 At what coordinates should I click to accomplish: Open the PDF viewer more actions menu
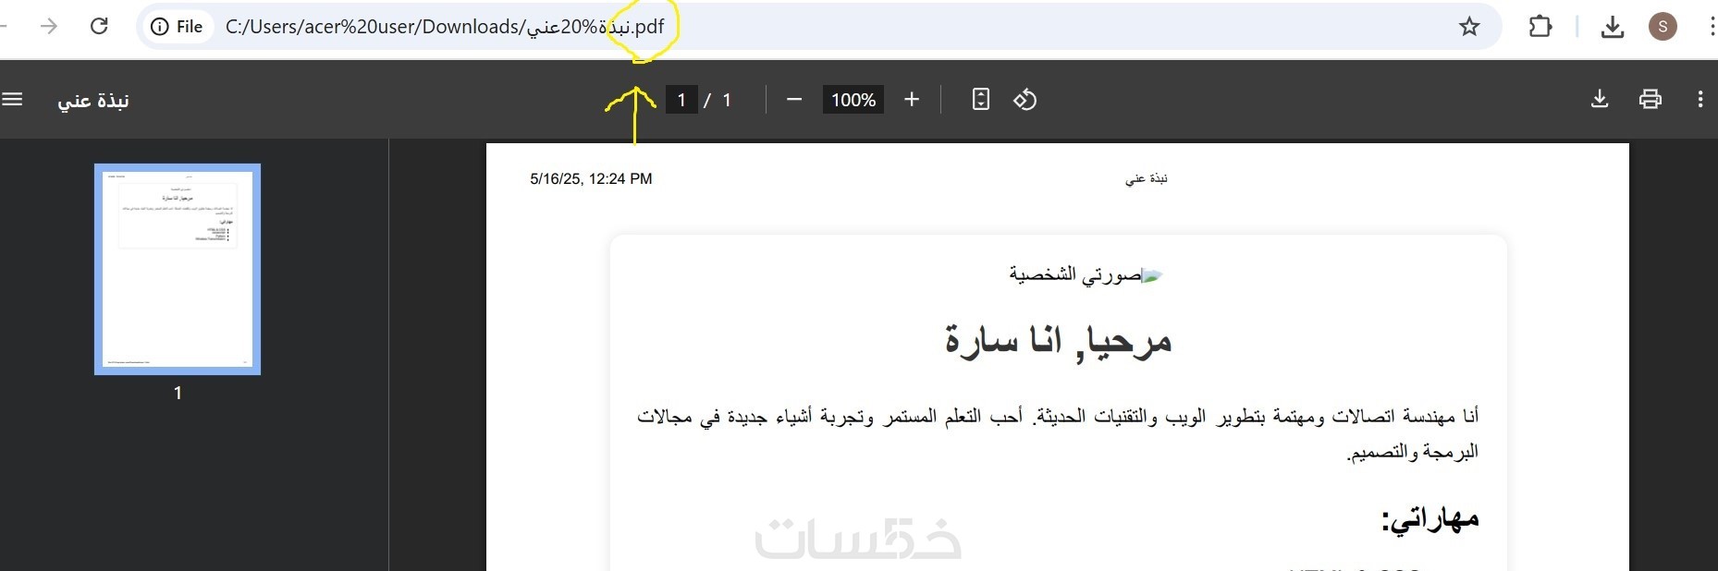pyautogui.click(x=1700, y=99)
